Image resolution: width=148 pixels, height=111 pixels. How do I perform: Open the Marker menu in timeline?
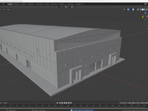[5, 103]
